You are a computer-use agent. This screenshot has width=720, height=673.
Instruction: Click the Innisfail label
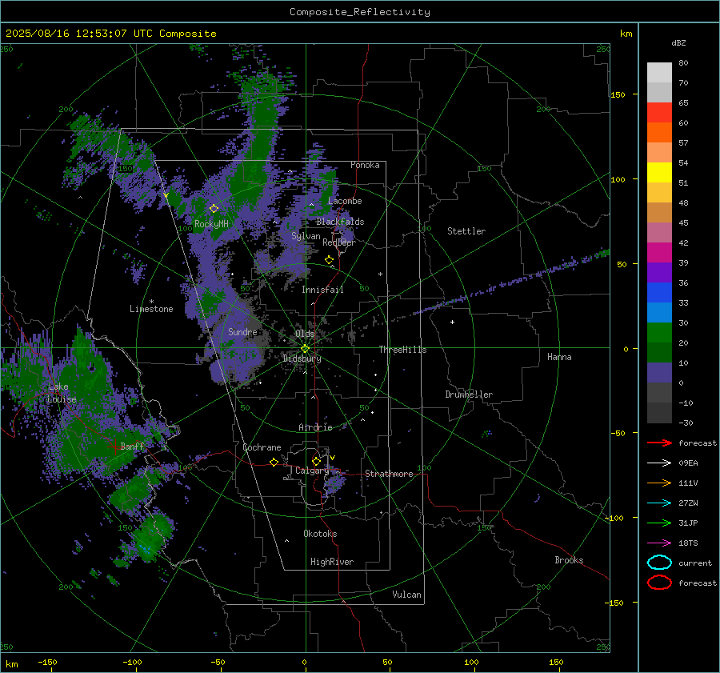click(x=322, y=290)
